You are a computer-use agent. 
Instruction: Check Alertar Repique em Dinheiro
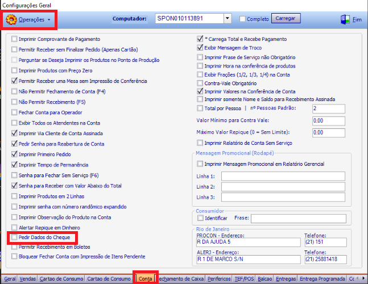(x=14, y=228)
